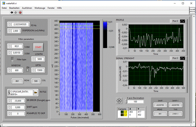This screenshot has width=196, height=127.
Task: Open the Bearbeiten menu
Action: point(14,8)
